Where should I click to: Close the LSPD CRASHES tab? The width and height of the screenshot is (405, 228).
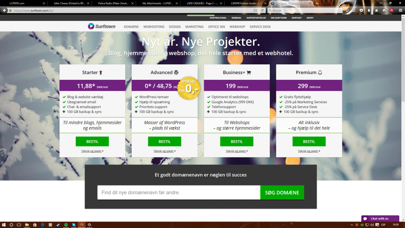221,3
